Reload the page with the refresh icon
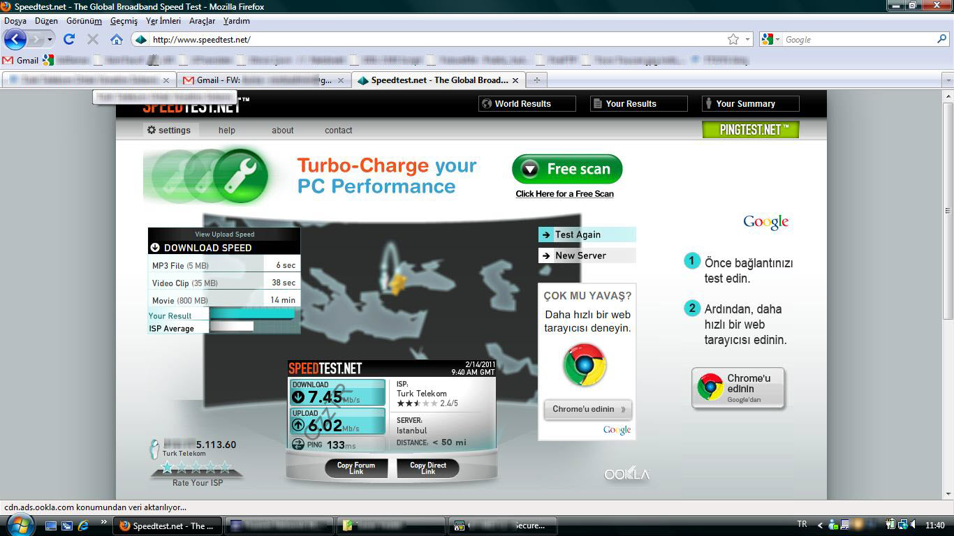The height and width of the screenshot is (536, 954). coord(69,39)
